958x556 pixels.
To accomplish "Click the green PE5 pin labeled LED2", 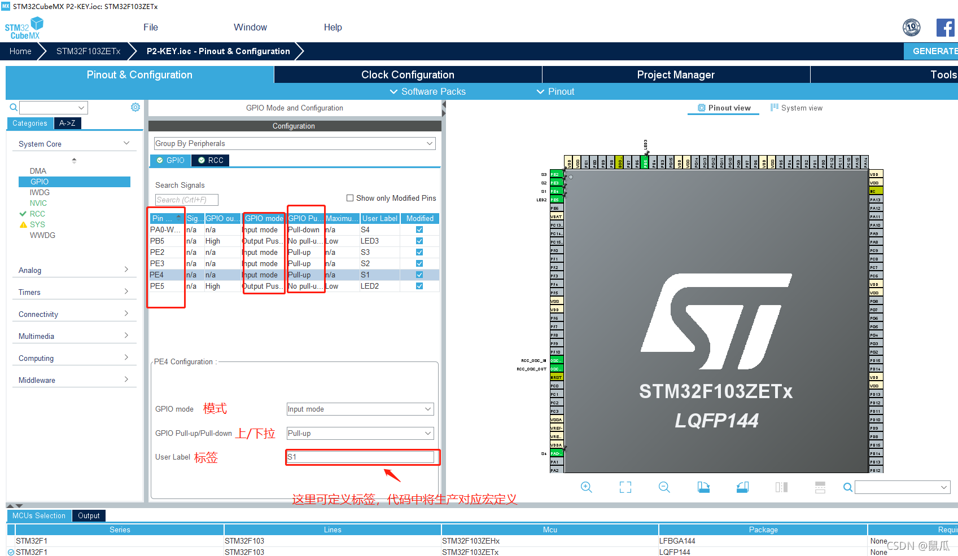I will [x=557, y=200].
